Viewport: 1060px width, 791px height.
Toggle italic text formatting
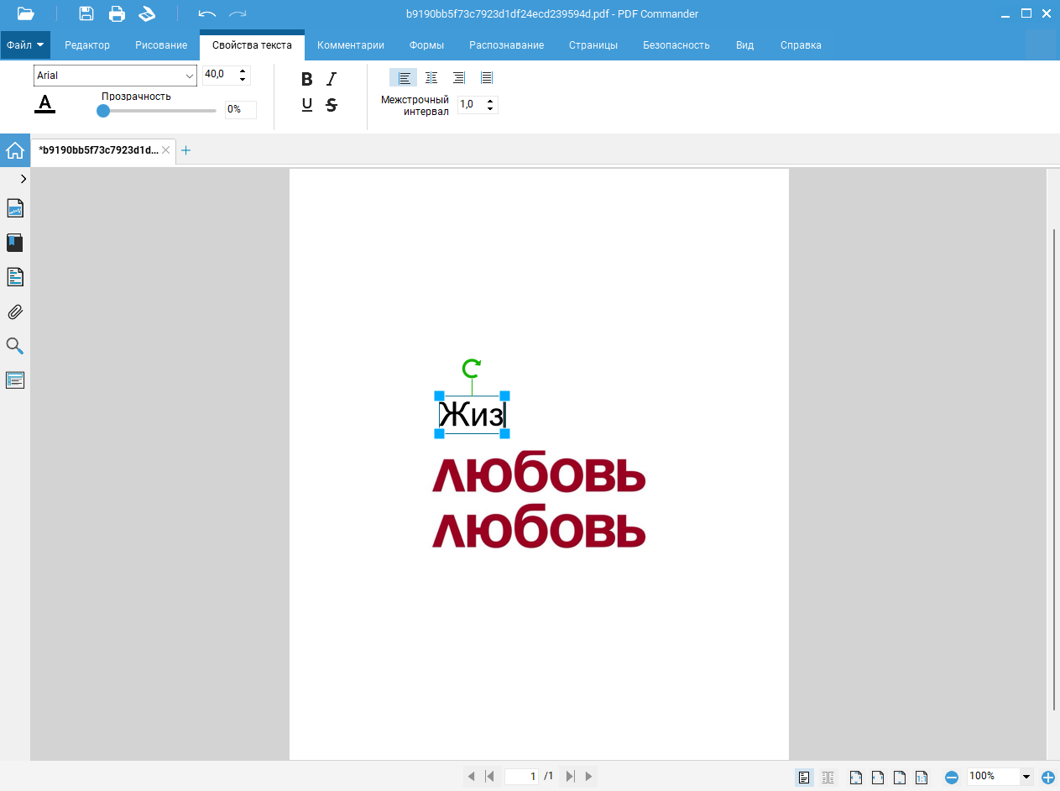(x=332, y=79)
